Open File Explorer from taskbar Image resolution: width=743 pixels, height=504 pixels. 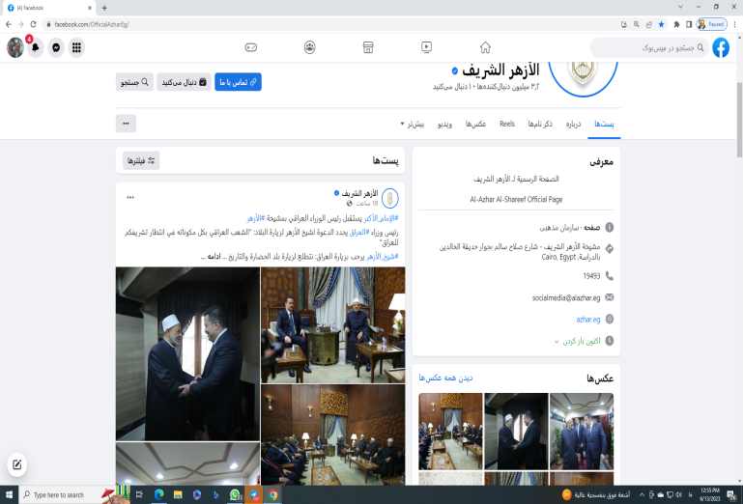(178, 494)
